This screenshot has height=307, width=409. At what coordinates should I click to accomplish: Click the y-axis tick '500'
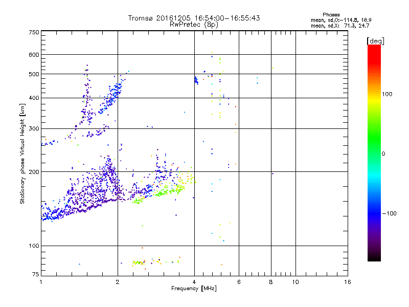(x=34, y=74)
